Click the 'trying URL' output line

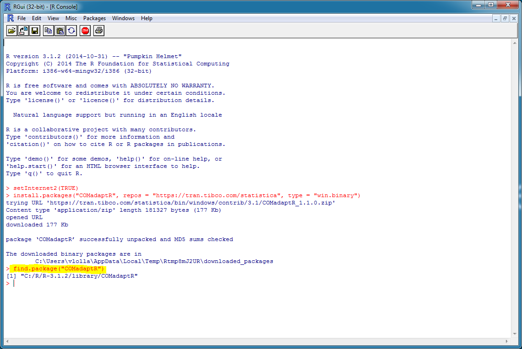[x=170, y=203]
